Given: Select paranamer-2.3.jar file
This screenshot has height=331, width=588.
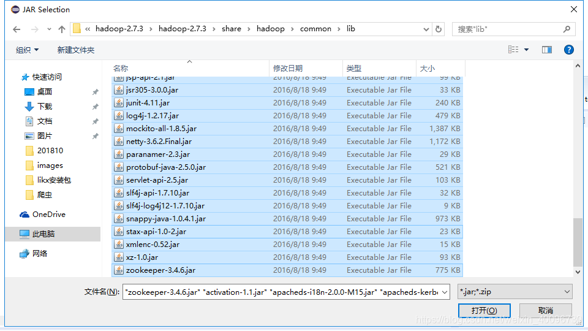Looking at the screenshot, I should tap(287, 154).
